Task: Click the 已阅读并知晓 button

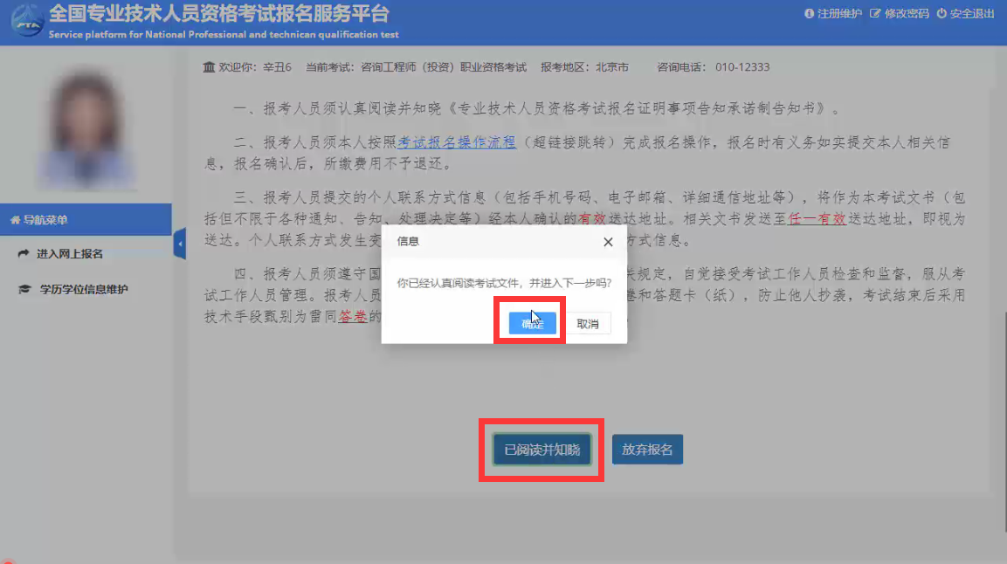Action: point(541,450)
